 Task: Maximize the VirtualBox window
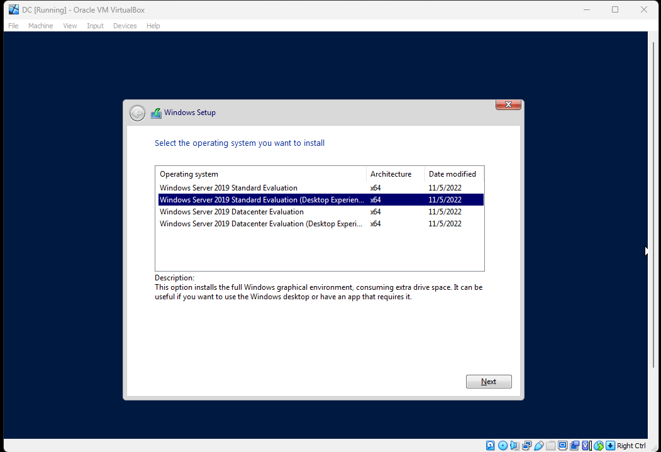(615, 9)
